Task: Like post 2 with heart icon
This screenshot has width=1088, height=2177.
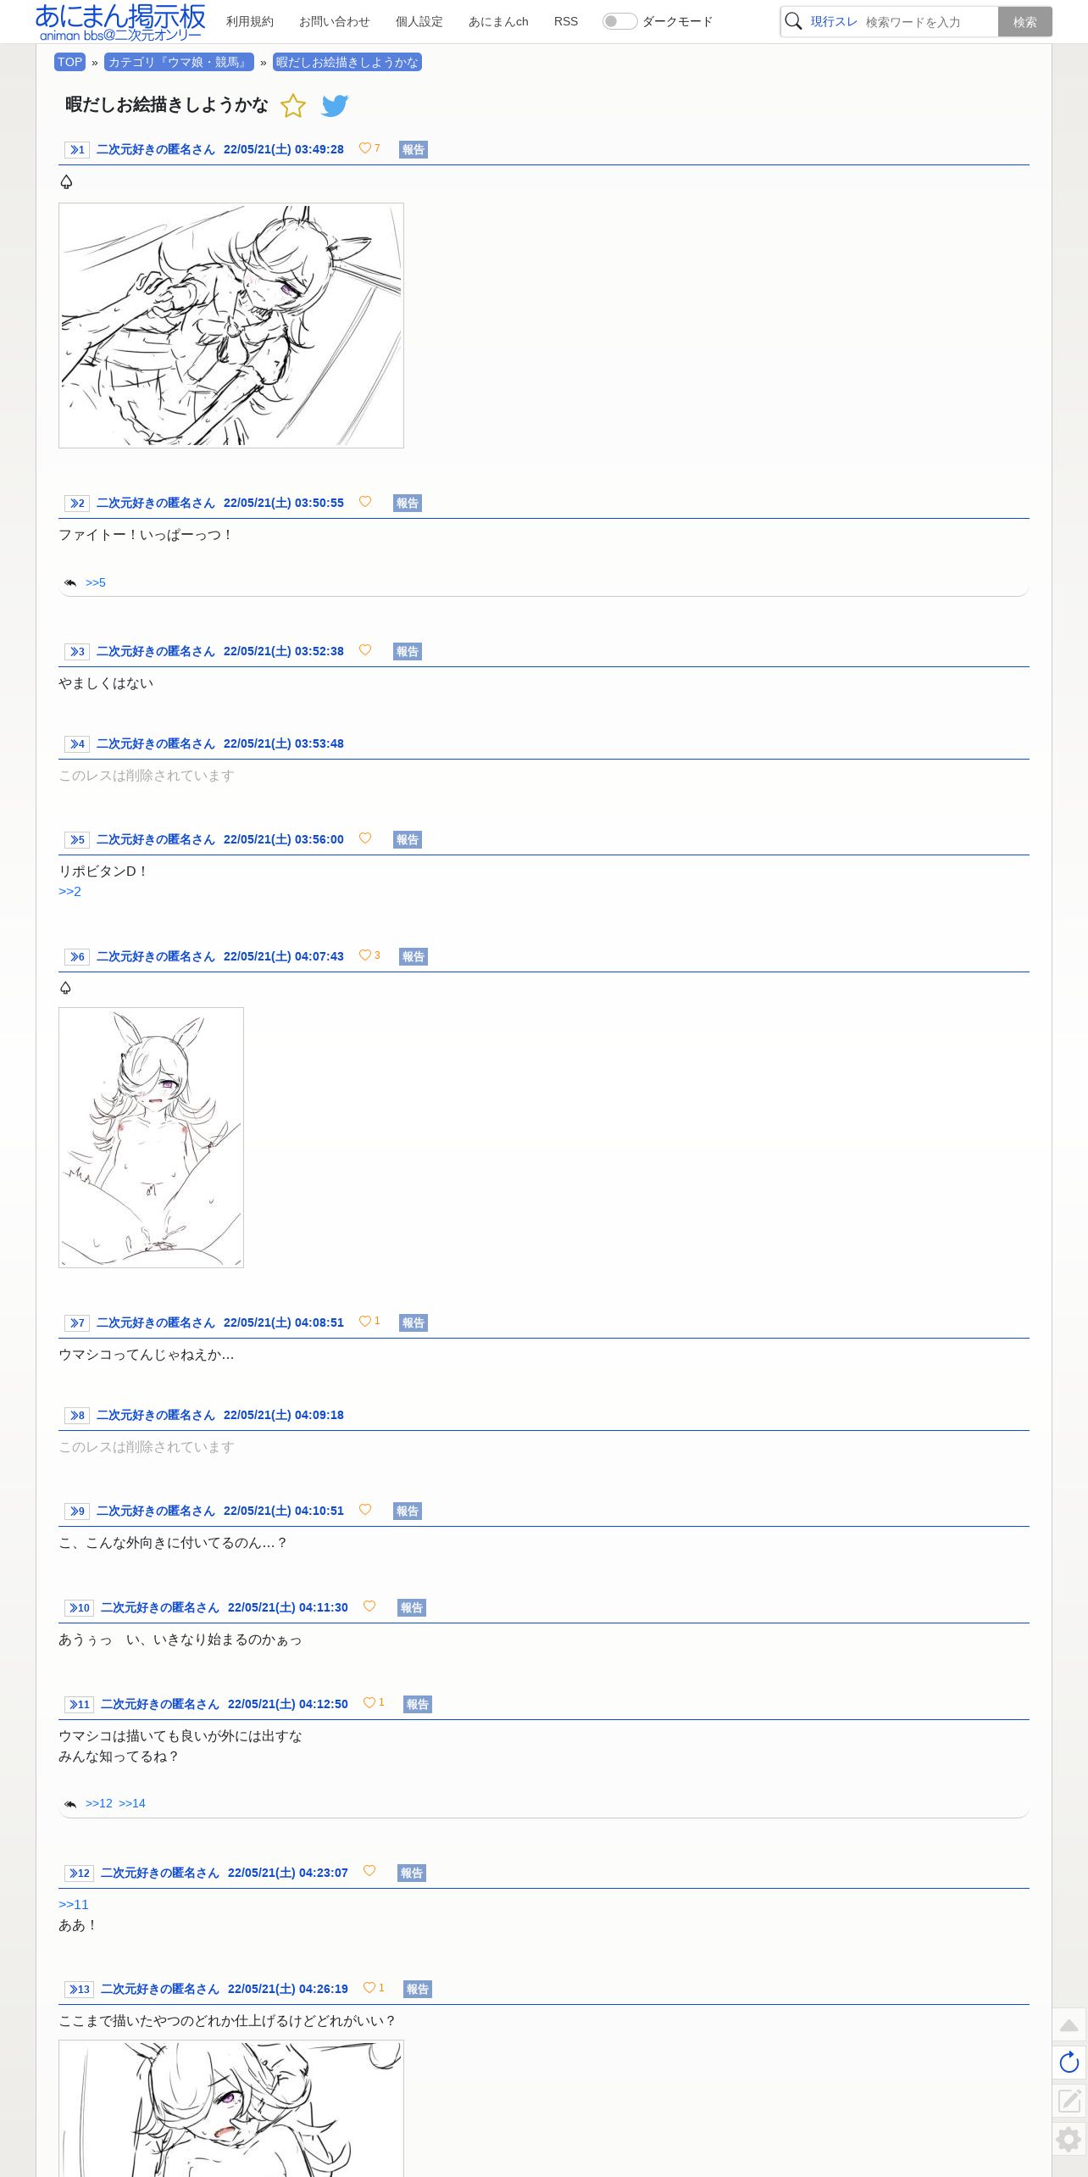Action: (x=365, y=502)
